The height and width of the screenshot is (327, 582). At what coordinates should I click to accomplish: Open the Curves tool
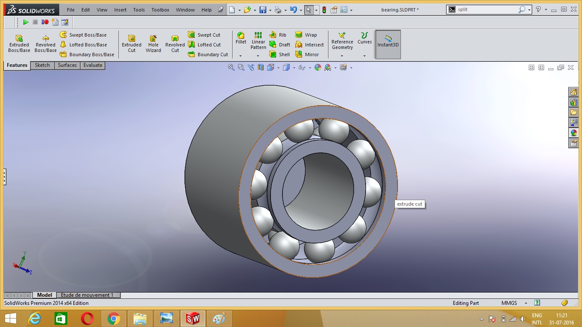pyautogui.click(x=365, y=38)
